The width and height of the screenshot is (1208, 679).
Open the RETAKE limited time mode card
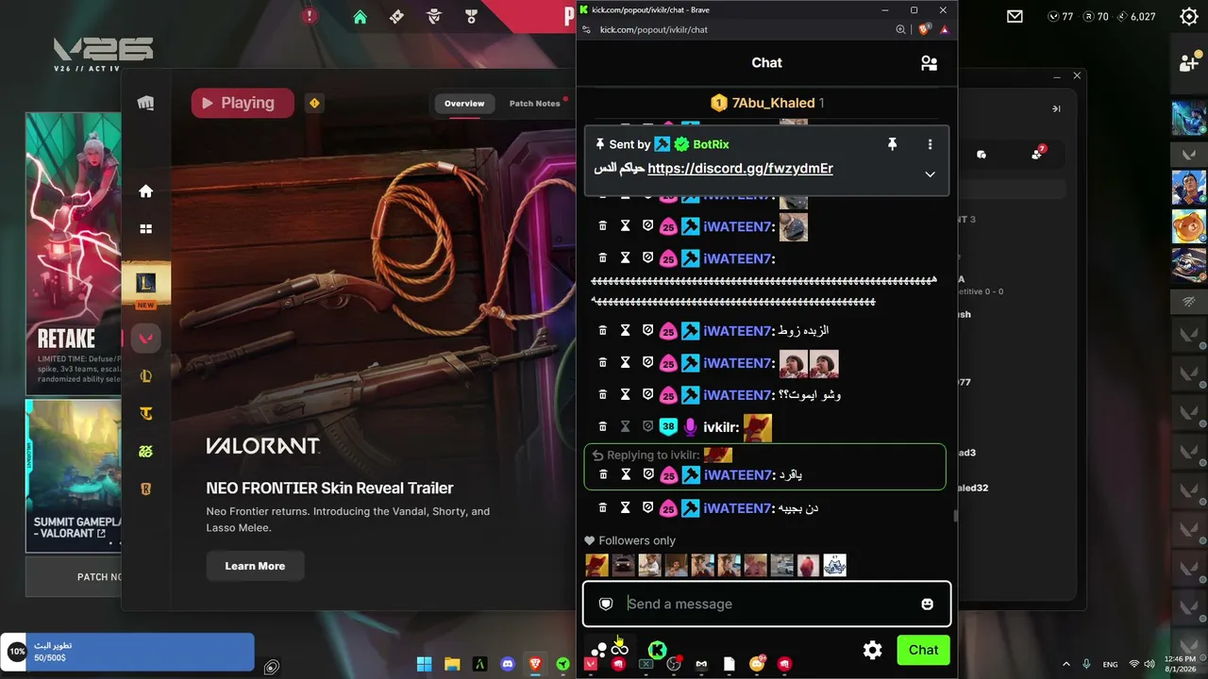(74, 254)
